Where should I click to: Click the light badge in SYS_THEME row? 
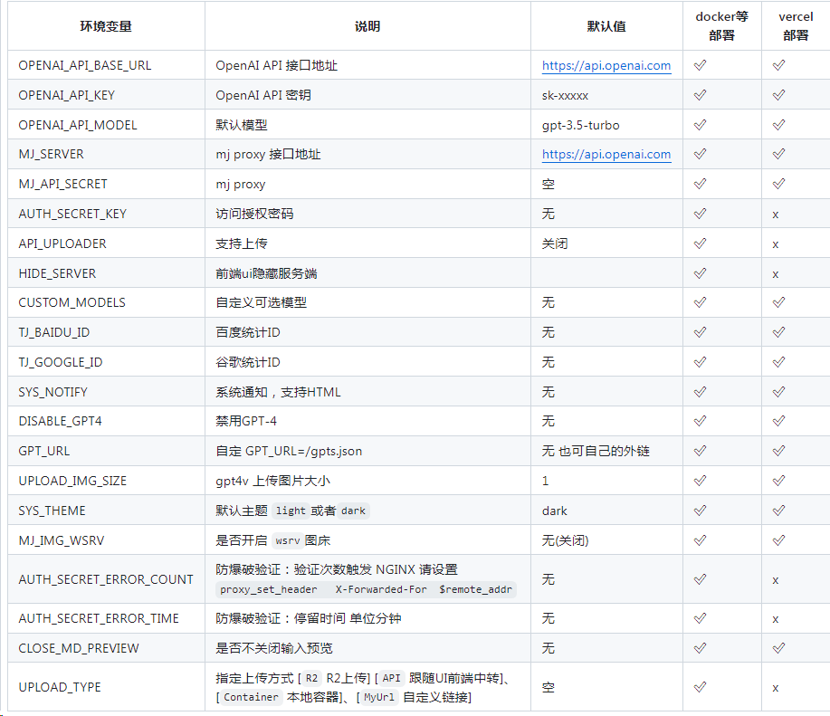tap(292, 510)
